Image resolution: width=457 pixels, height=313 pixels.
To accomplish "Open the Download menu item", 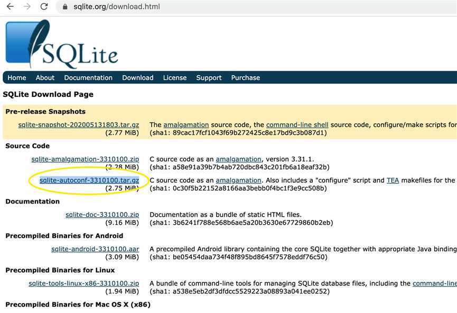I will [138, 78].
